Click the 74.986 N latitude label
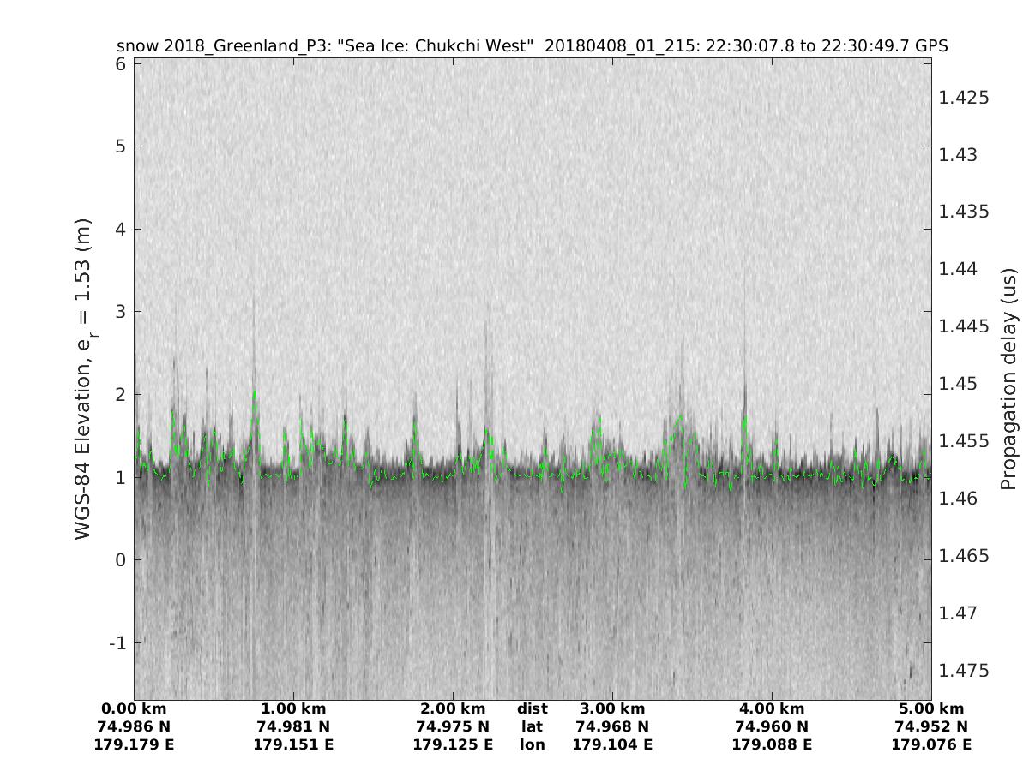 pos(134,726)
